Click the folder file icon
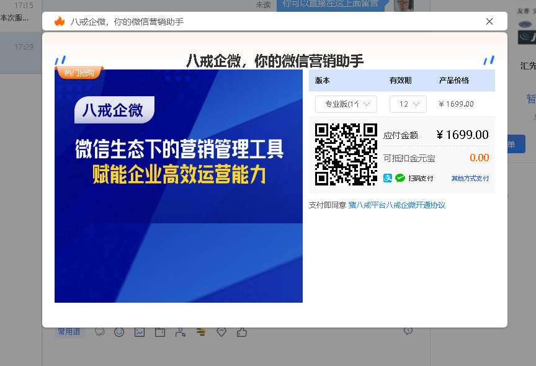The width and height of the screenshot is (536, 366). pyautogui.click(x=160, y=332)
